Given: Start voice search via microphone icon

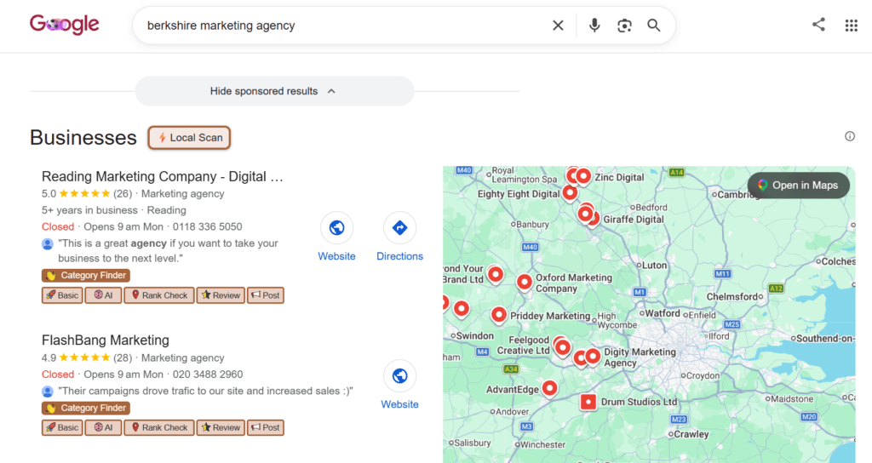Looking at the screenshot, I should click(x=594, y=26).
